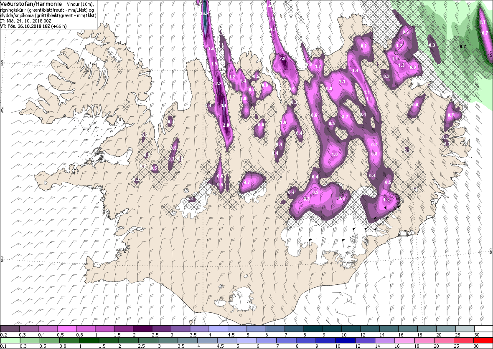This screenshot has width=493, height=349.
Task: Click the light periwinkle 4–4.5 snow scale swatch
Action: [218, 329]
